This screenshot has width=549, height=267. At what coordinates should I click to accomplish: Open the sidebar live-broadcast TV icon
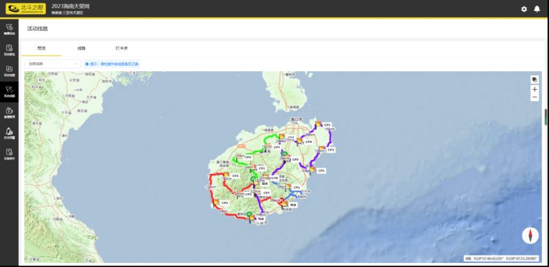9,112
